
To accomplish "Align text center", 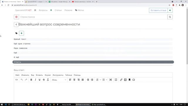I will (74, 80).
